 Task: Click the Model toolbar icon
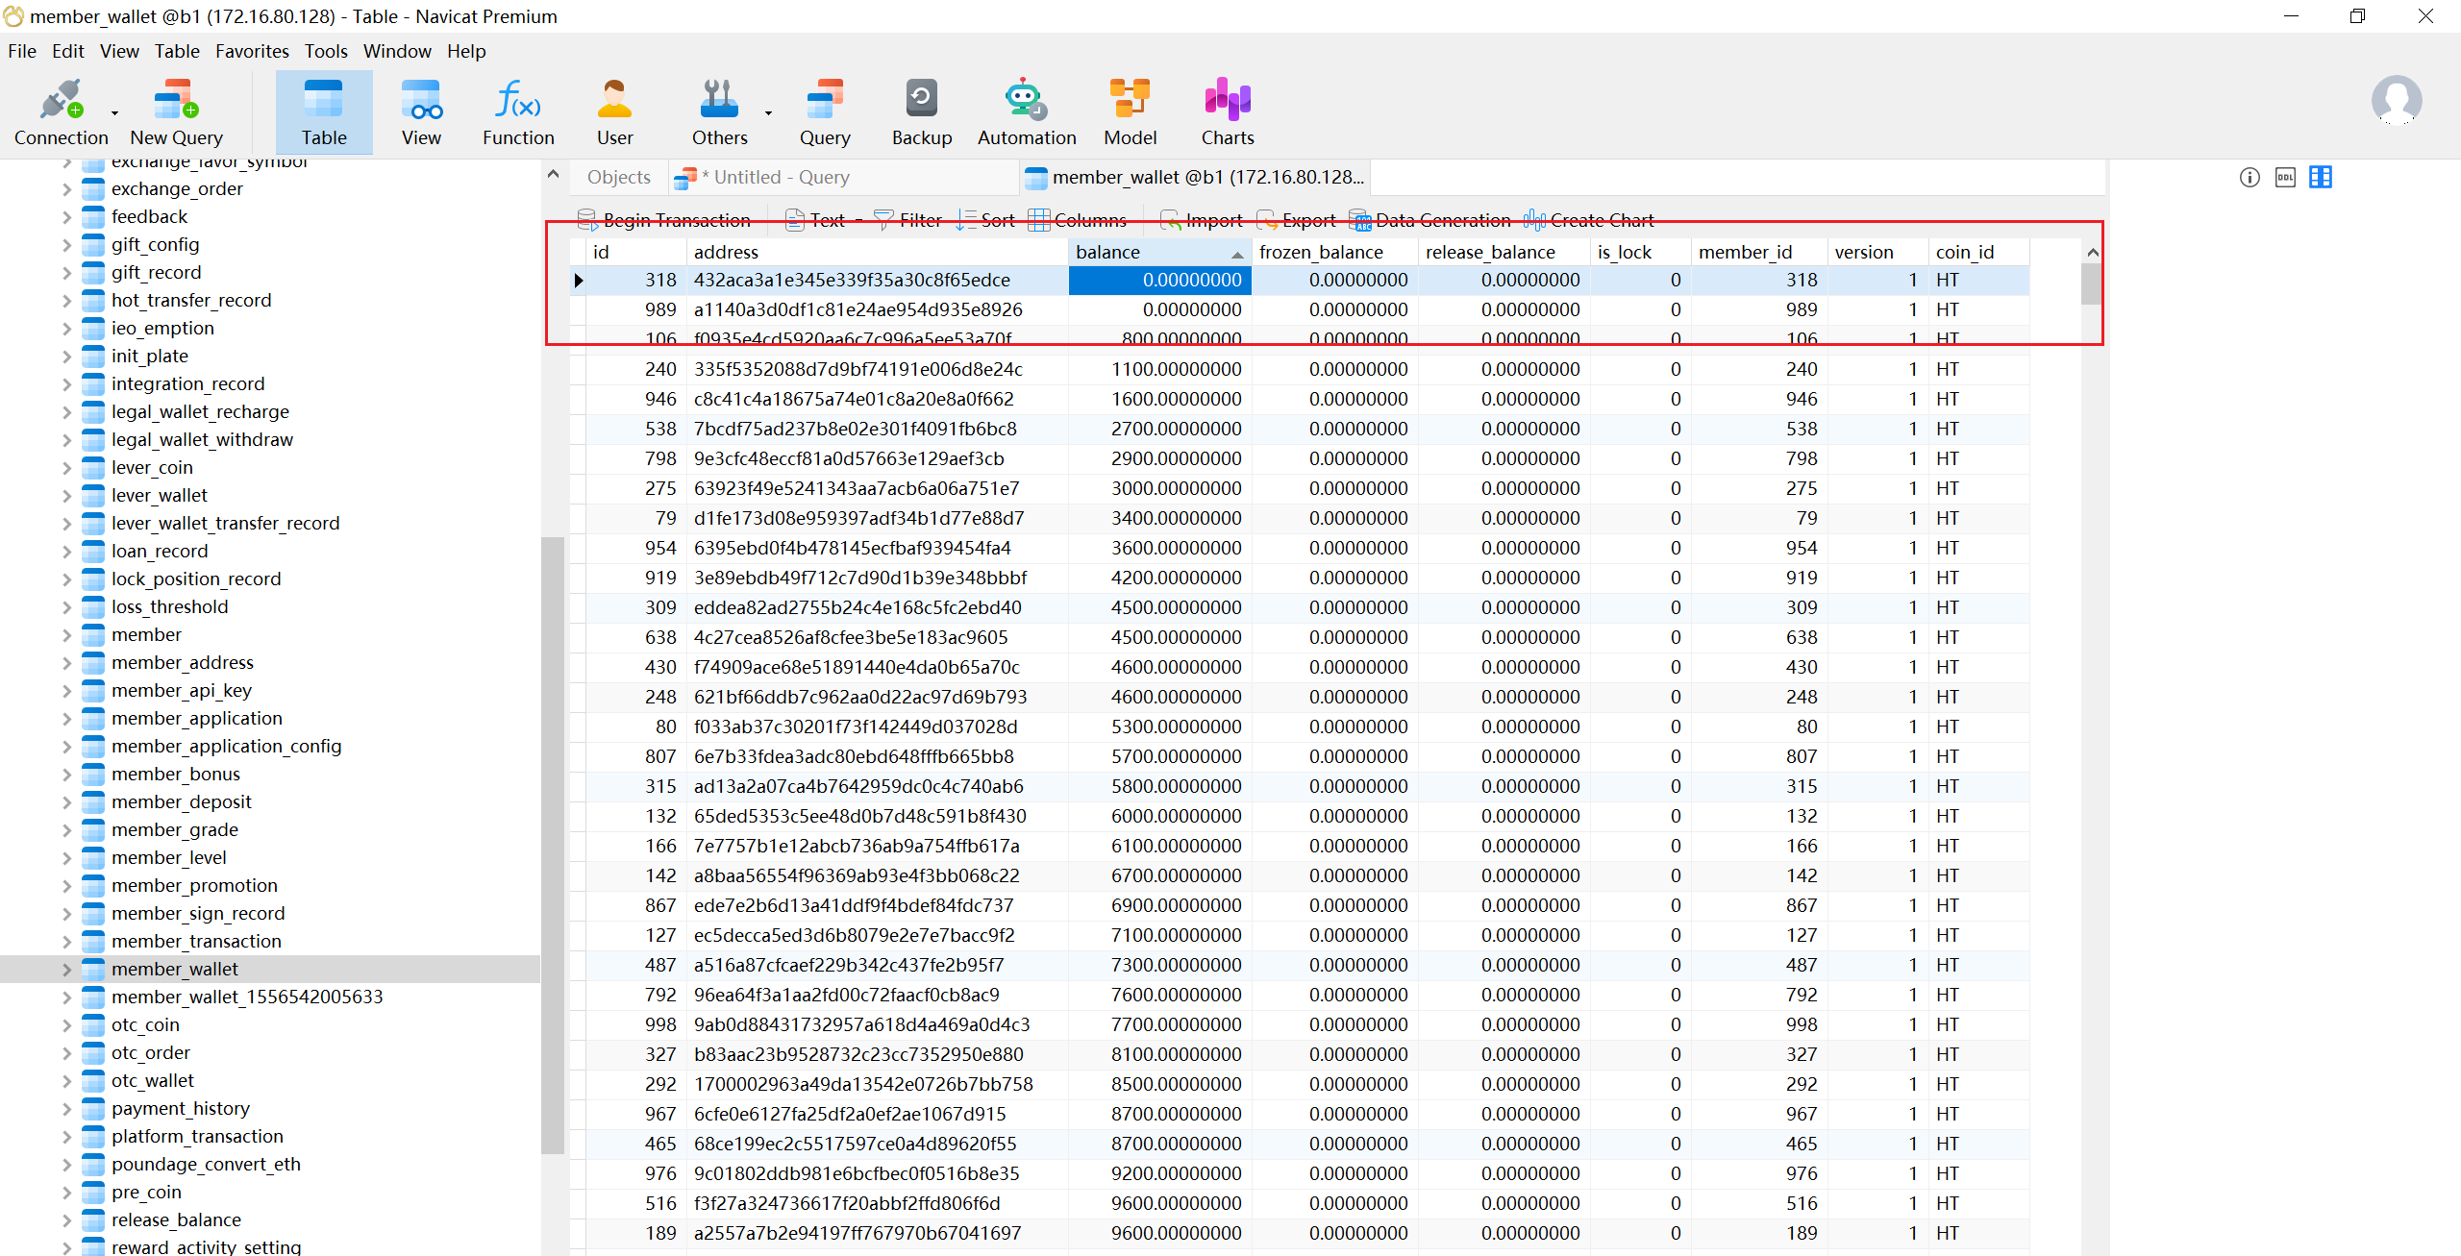(x=1131, y=112)
